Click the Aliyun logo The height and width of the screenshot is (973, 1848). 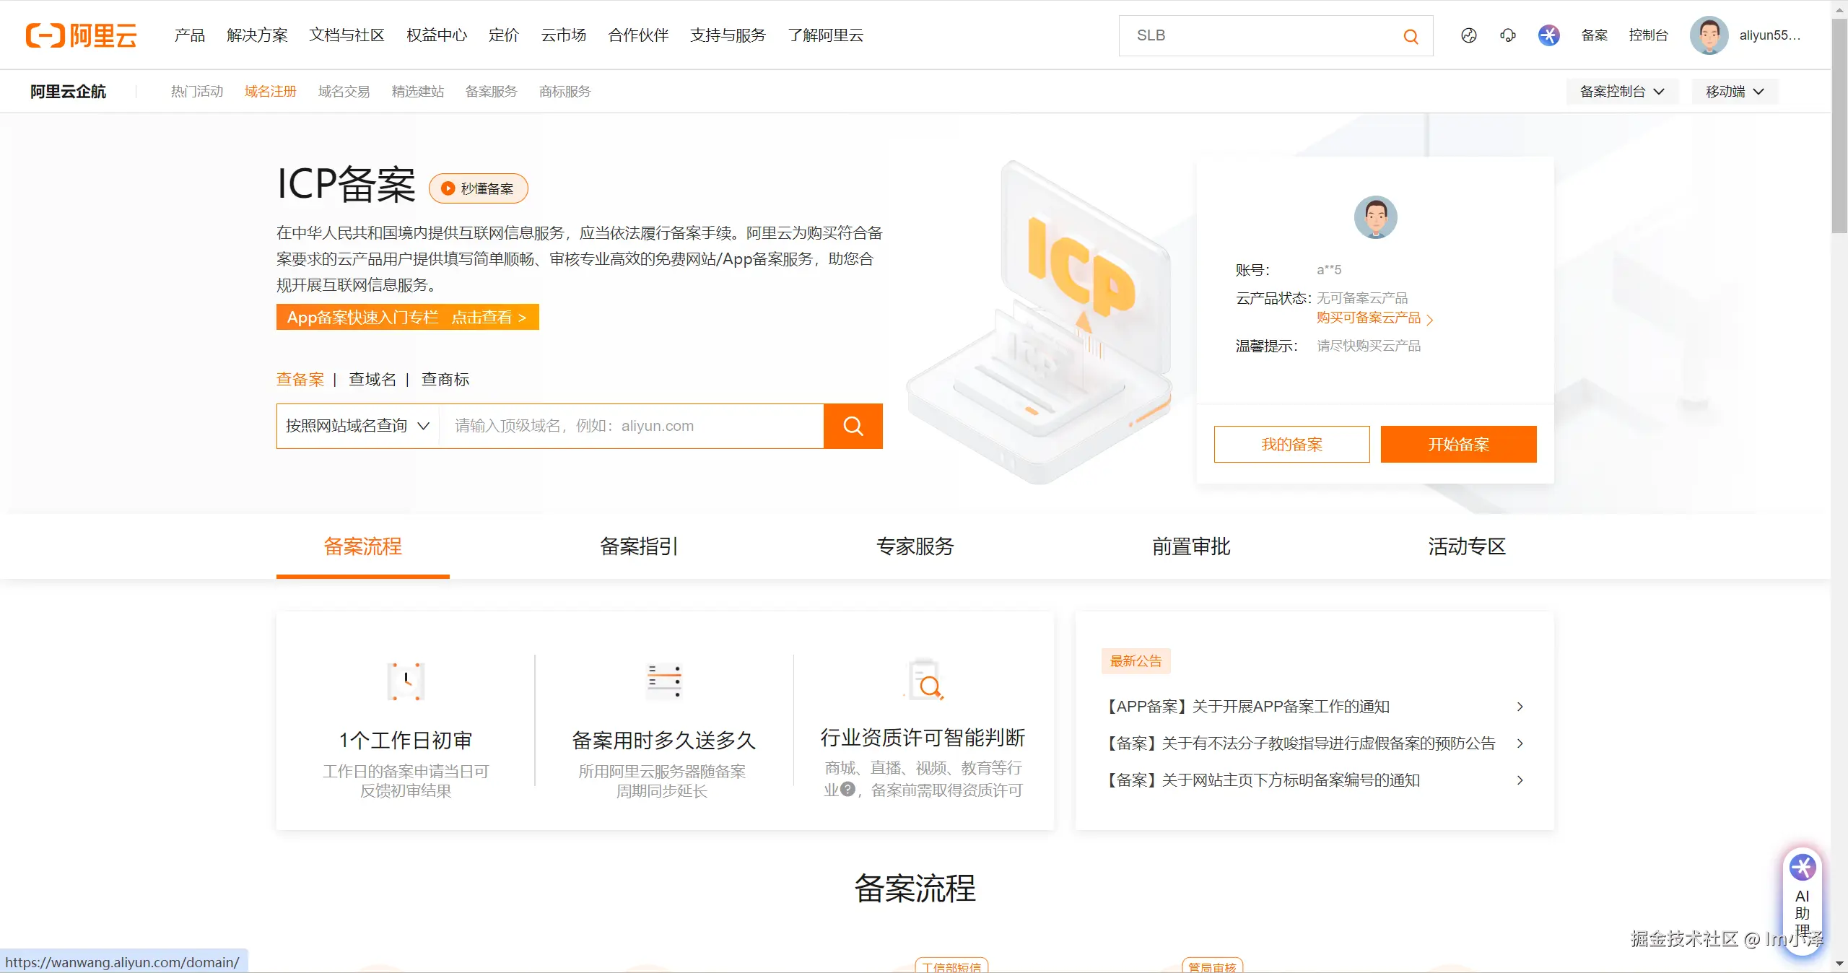[81, 35]
